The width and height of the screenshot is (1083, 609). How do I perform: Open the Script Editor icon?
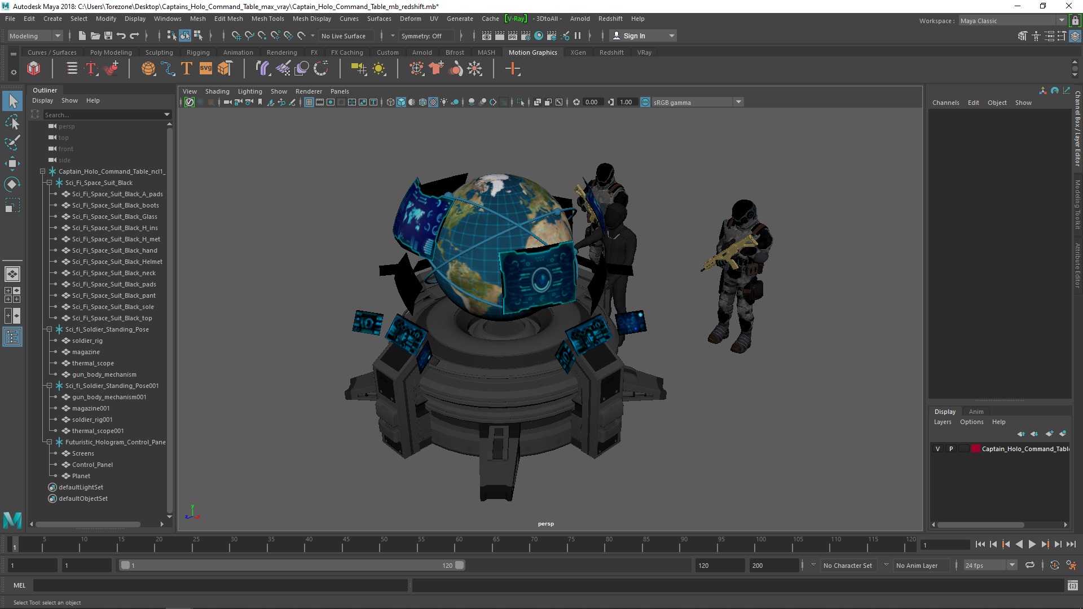[x=1072, y=585]
